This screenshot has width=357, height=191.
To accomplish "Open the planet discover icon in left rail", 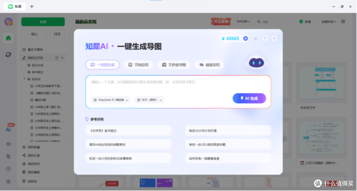I will [8, 54].
